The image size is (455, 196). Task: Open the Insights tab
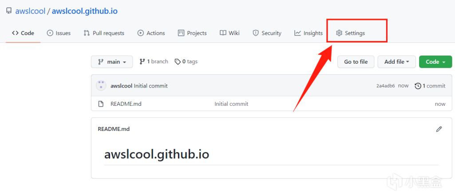[308, 33]
